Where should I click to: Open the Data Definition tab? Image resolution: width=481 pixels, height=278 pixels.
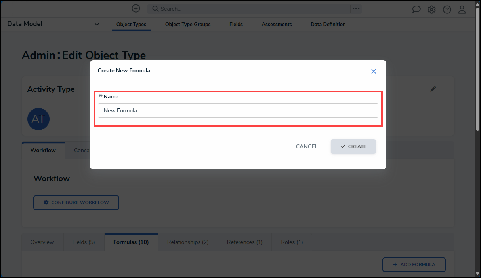tap(328, 24)
